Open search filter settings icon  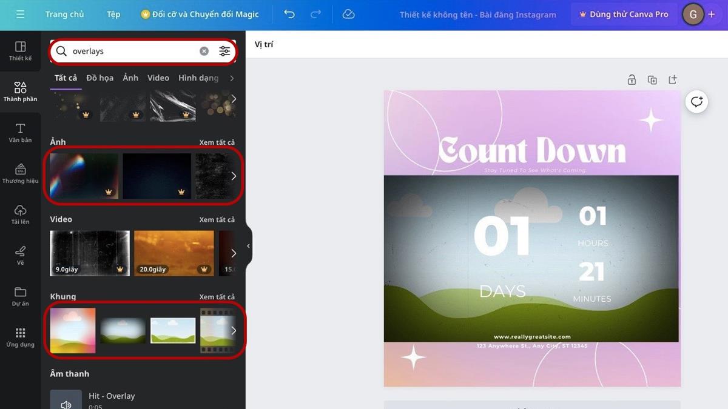[x=224, y=52]
